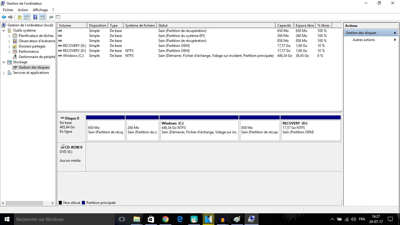Select the RECOVERY (D:) partition block
400x225 pixels.
coord(311,128)
